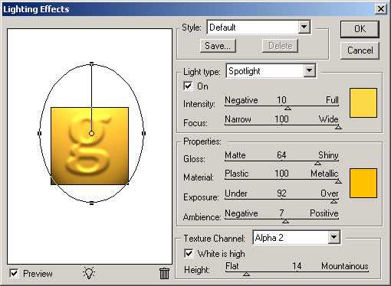
Task: Click the trash can delete-light icon
Action: [164, 274]
